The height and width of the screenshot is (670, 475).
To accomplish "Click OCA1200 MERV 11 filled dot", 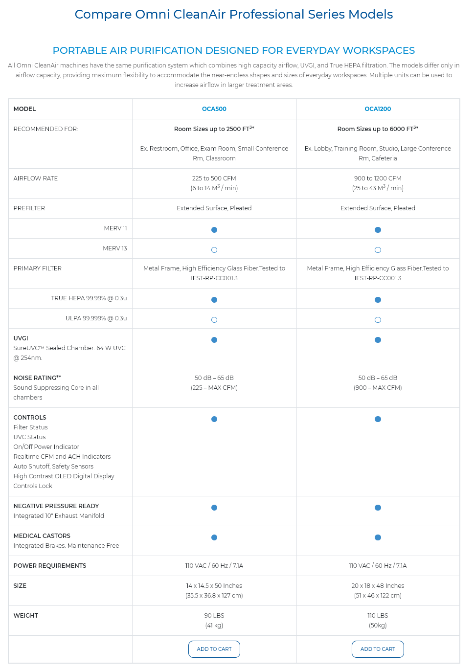I will pyautogui.click(x=378, y=230).
